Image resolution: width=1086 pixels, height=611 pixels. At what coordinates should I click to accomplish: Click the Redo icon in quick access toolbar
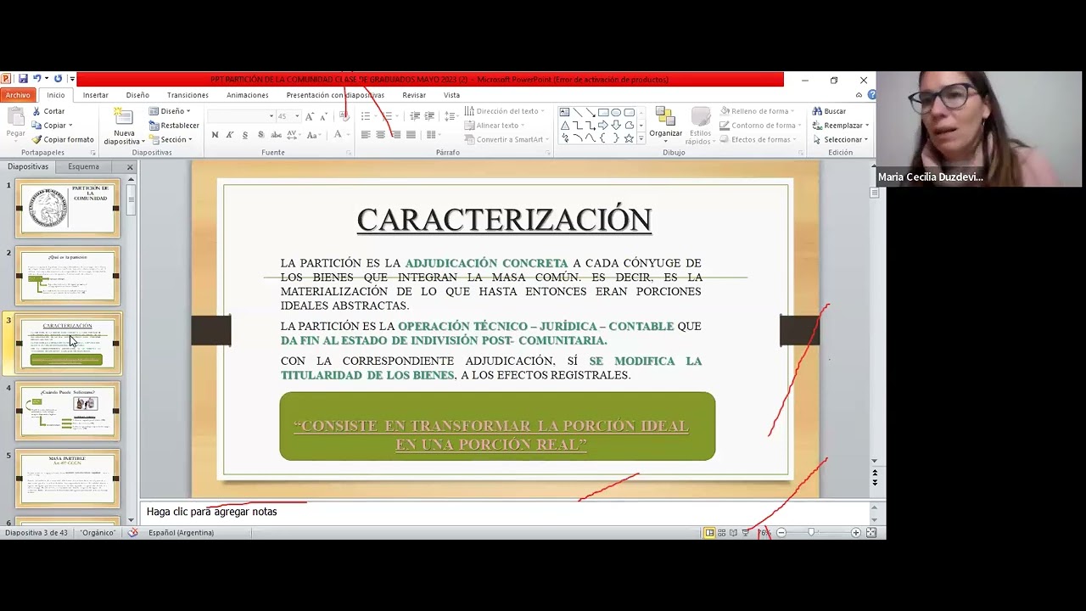[x=58, y=79]
